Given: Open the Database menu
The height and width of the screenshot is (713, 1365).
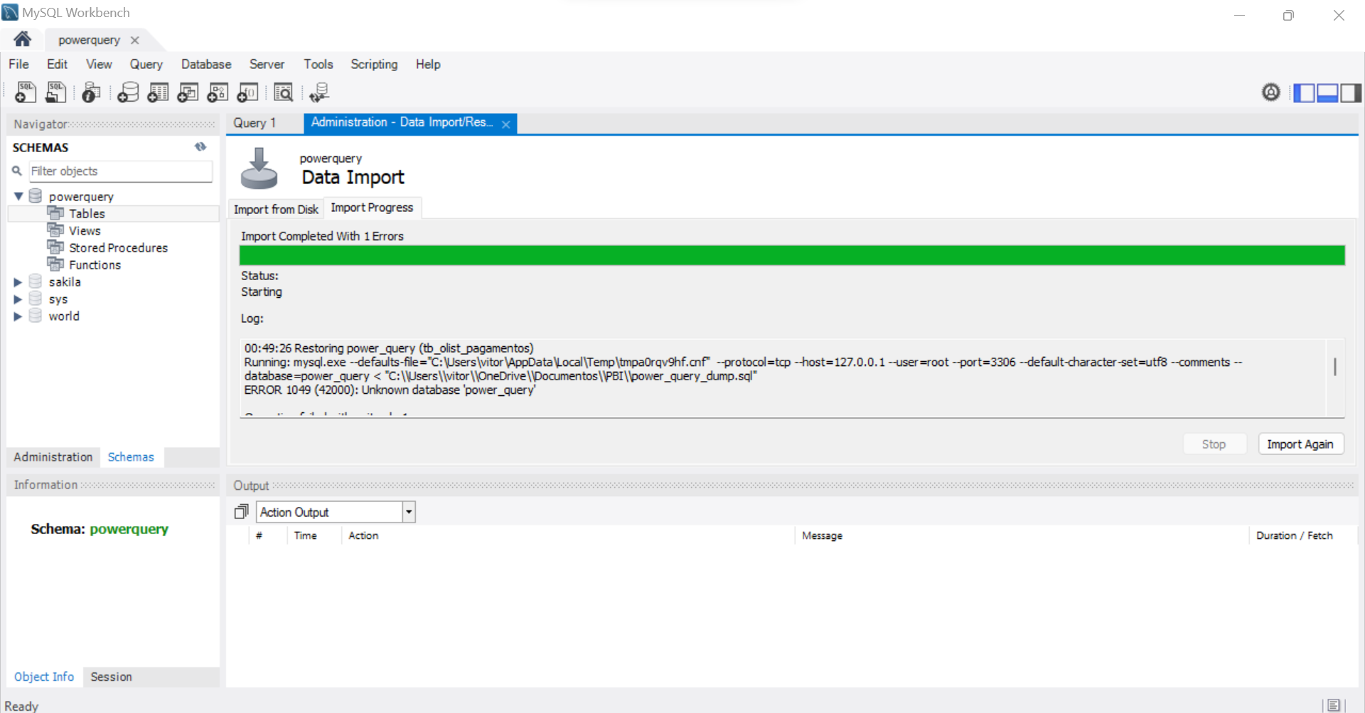Looking at the screenshot, I should (206, 64).
